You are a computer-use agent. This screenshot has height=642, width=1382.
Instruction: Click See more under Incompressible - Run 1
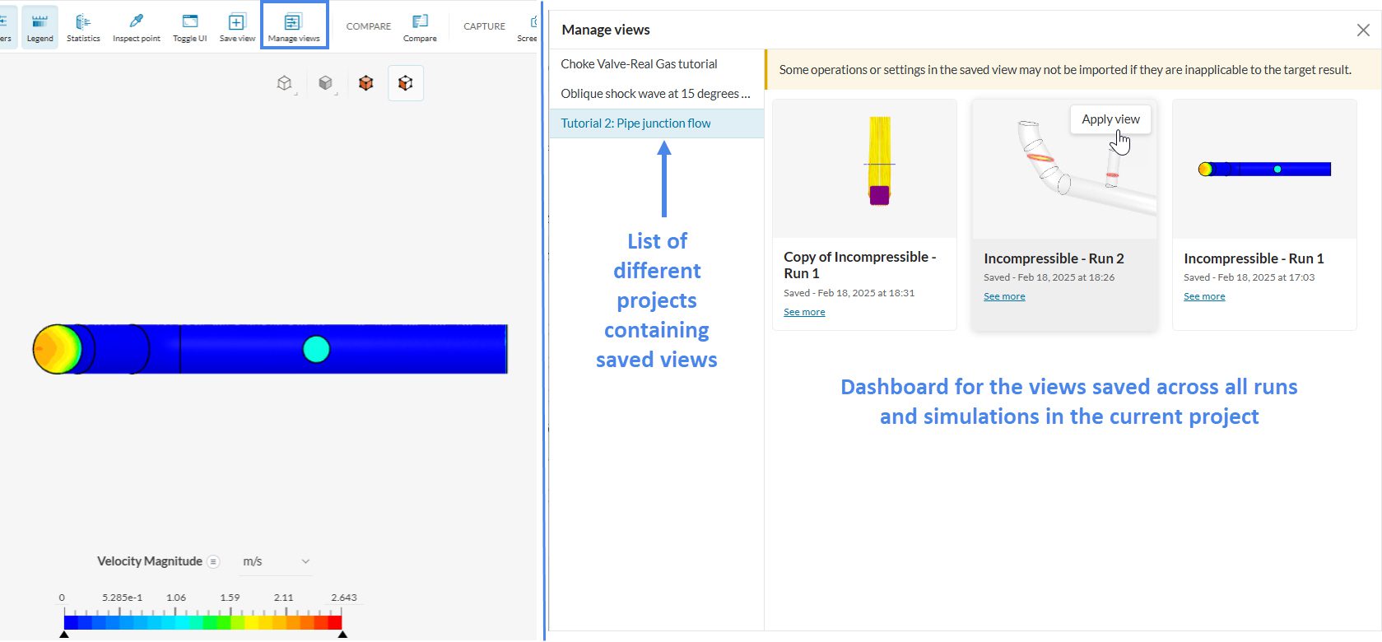[x=1204, y=296]
